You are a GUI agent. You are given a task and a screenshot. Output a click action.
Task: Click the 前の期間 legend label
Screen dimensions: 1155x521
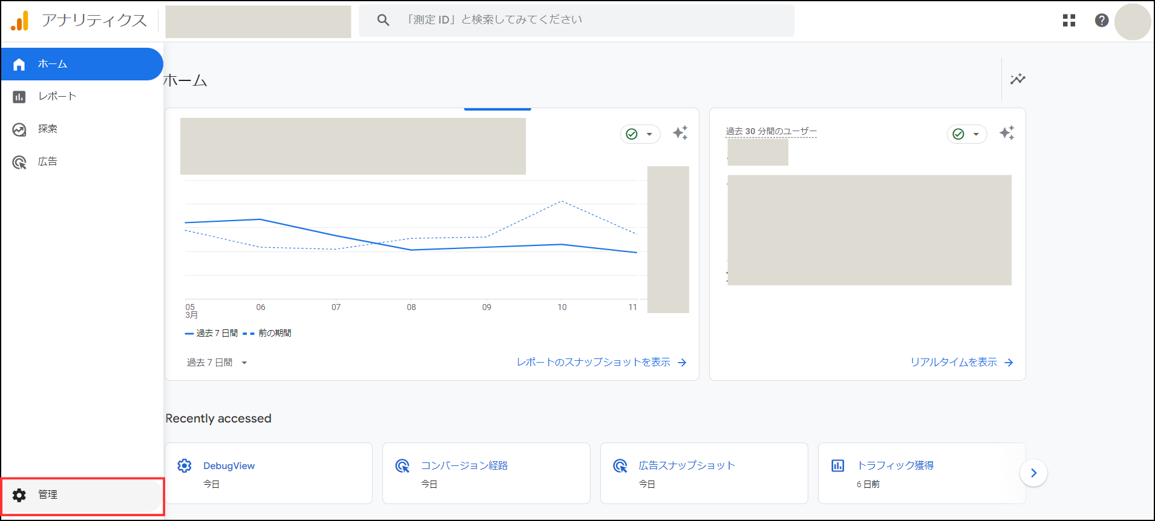pyautogui.click(x=275, y=333)
